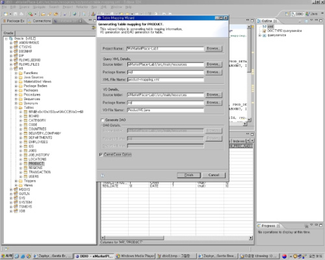Open the DBIO perspective button
Image resolution: width=325 pixels, height=260 pixels.
coord(297,14)
